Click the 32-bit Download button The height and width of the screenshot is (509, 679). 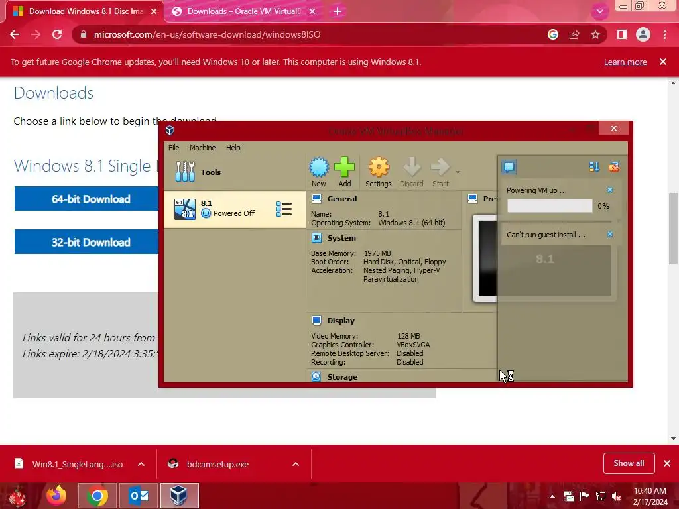[x=87, y=242]
